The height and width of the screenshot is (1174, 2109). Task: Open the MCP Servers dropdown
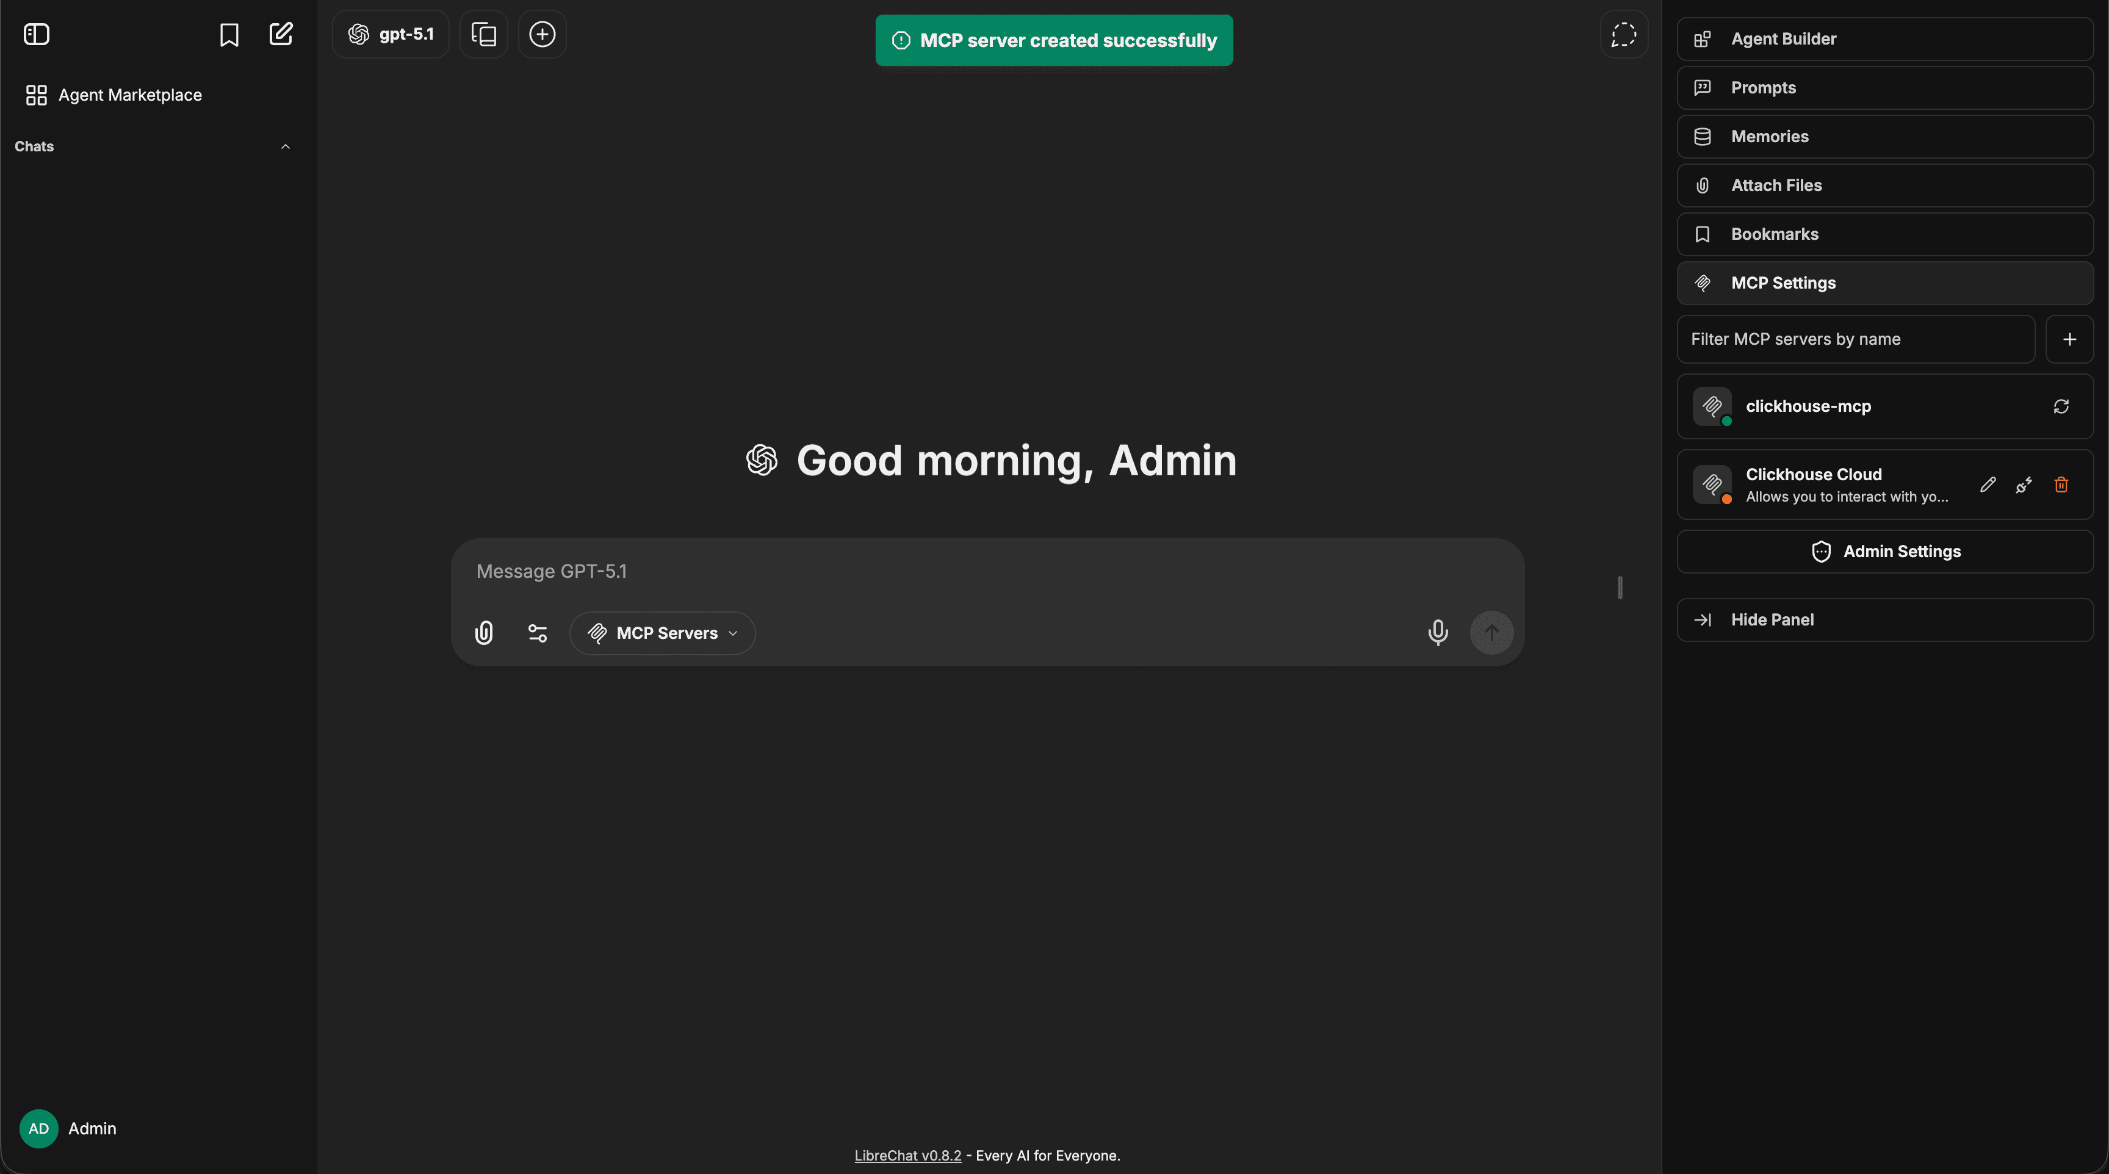pos(662,633)
